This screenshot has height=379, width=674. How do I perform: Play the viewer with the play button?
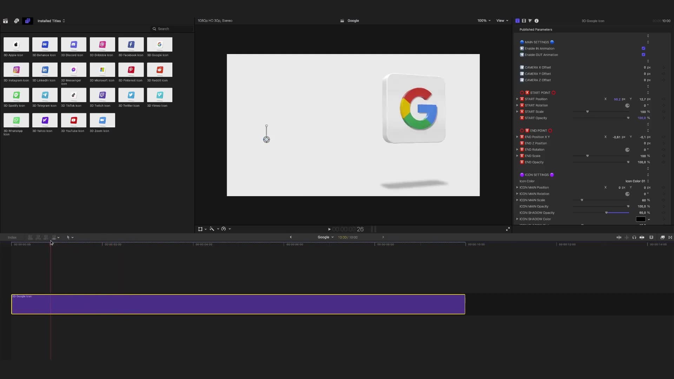(x=329, y=229)
